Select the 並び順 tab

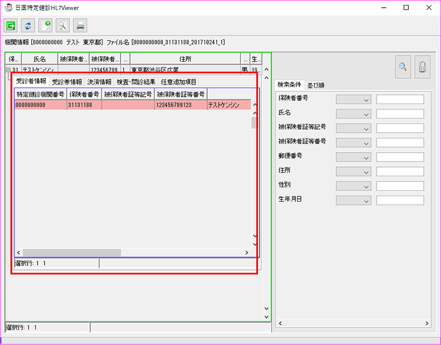point(316,85)
